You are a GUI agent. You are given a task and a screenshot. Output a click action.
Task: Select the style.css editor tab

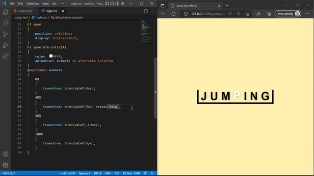click(x=51, y=11)
